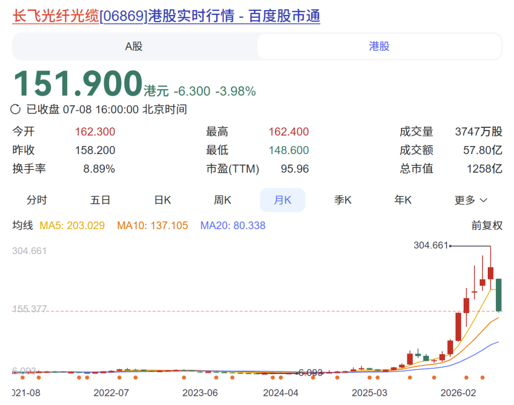
Task: Click the 总市值 value 1258亿
Action: click(485, 169)
